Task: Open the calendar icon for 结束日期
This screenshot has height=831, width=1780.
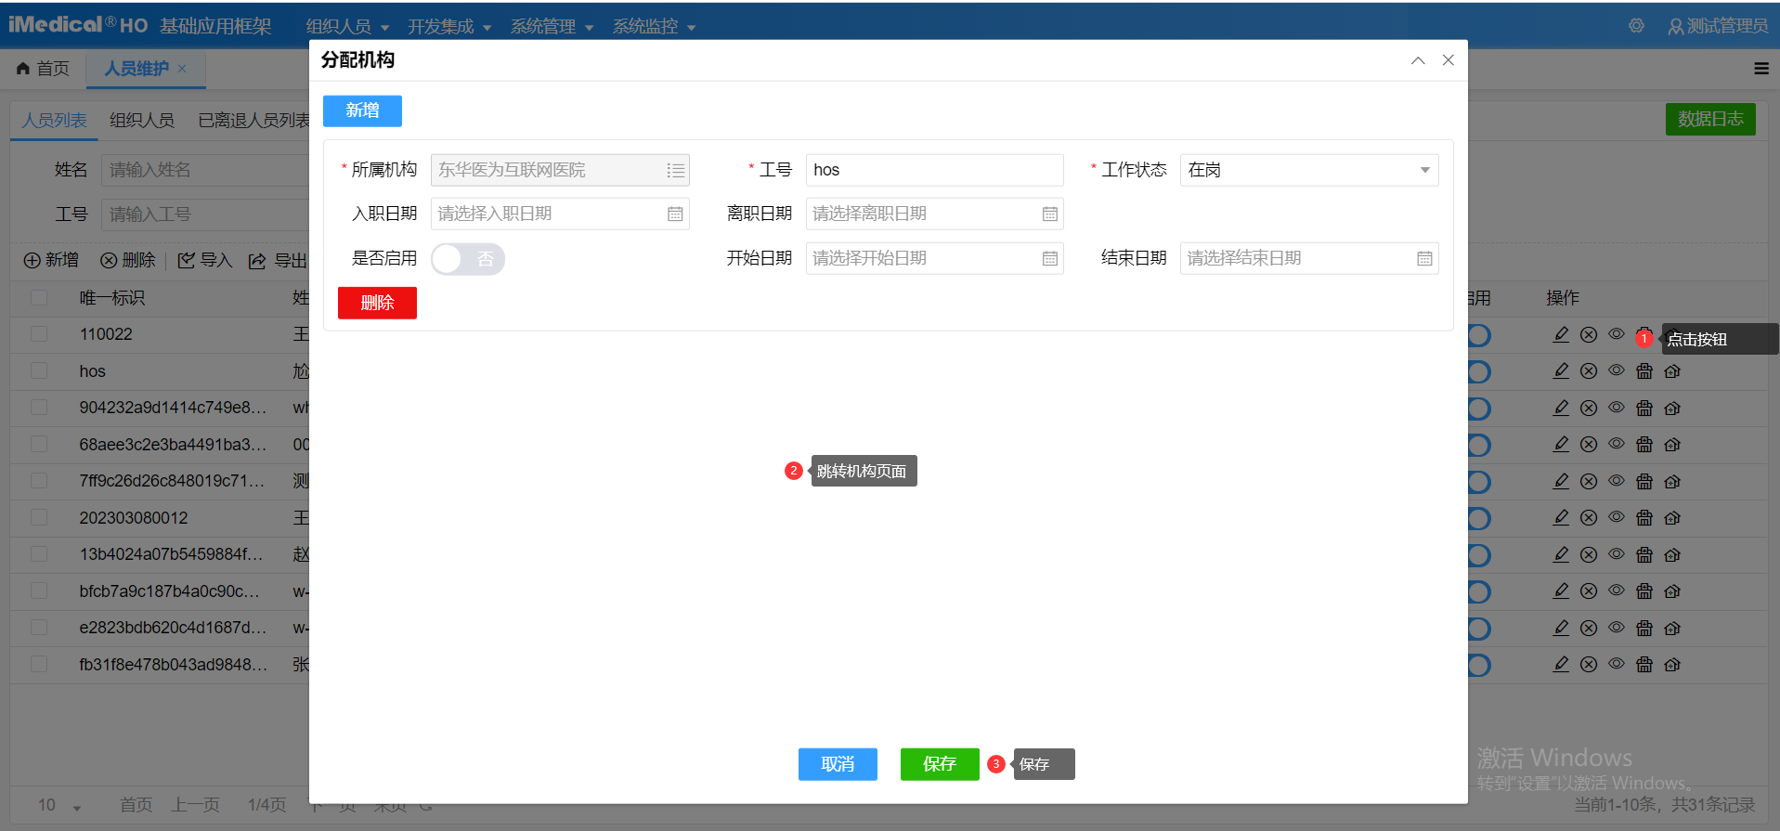Action: tap(1424, 259)
